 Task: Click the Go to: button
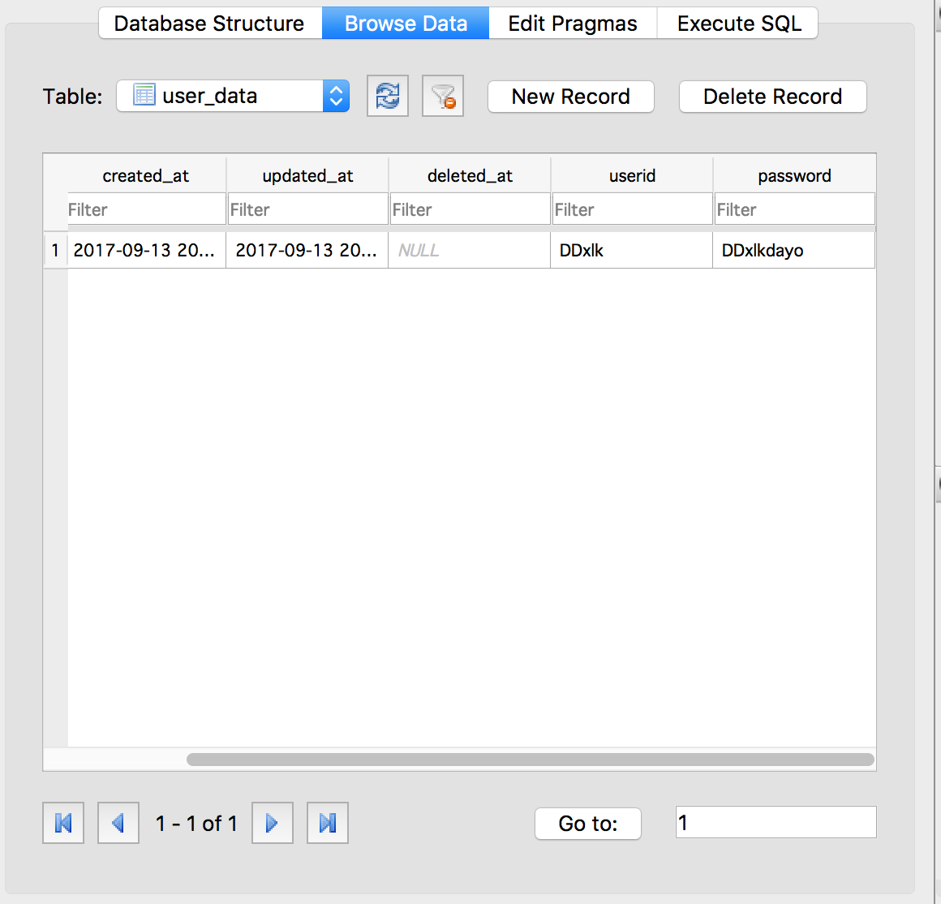pyautogui.click(x=588, y=824)
